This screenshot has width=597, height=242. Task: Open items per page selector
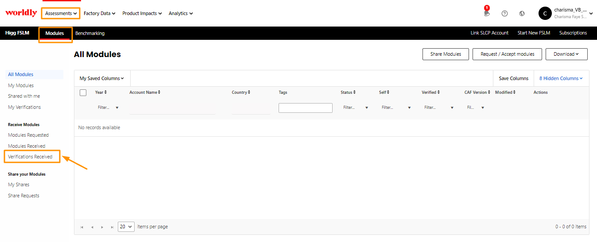point(126,227)
